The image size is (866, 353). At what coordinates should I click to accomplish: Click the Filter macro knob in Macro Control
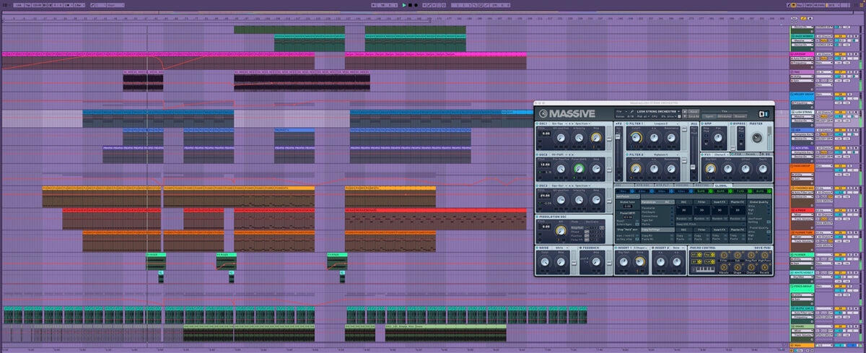[x=724, y=255]
